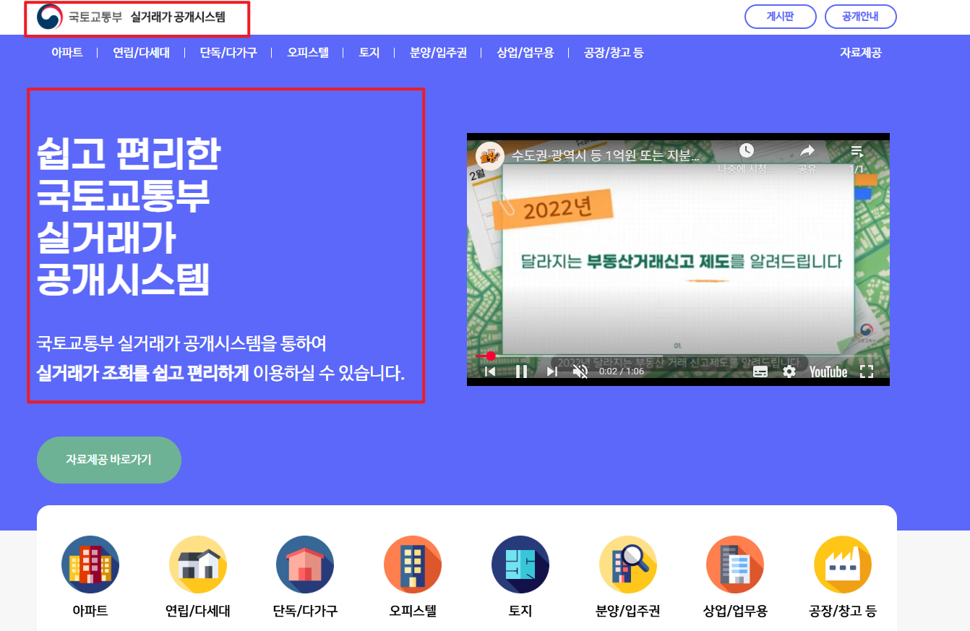Select the 상업/업무용 commercial building icon
The image size is (970, 631).
[x=735, y=564]
